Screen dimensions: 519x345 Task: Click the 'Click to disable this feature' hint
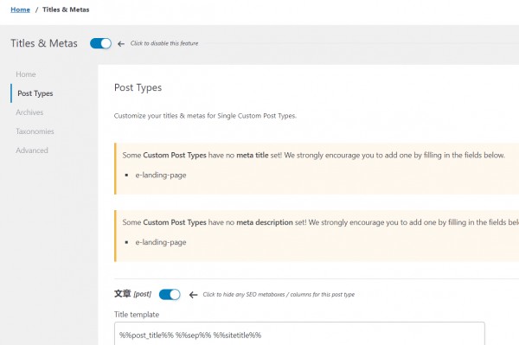click(x=164, y=43)
